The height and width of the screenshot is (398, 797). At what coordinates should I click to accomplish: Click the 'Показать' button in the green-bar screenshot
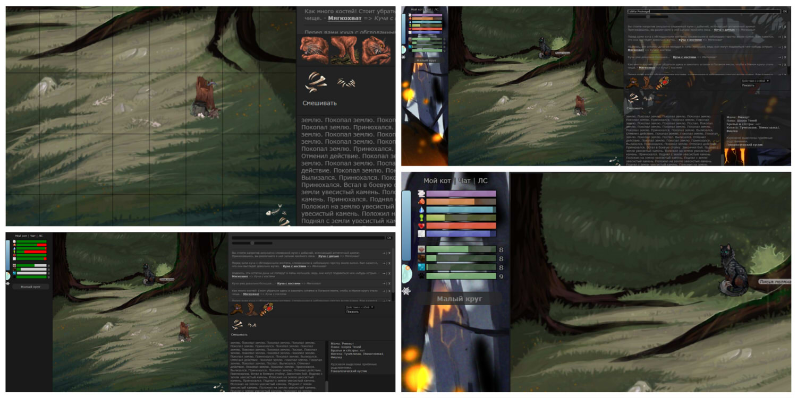[x=353, y=312]
